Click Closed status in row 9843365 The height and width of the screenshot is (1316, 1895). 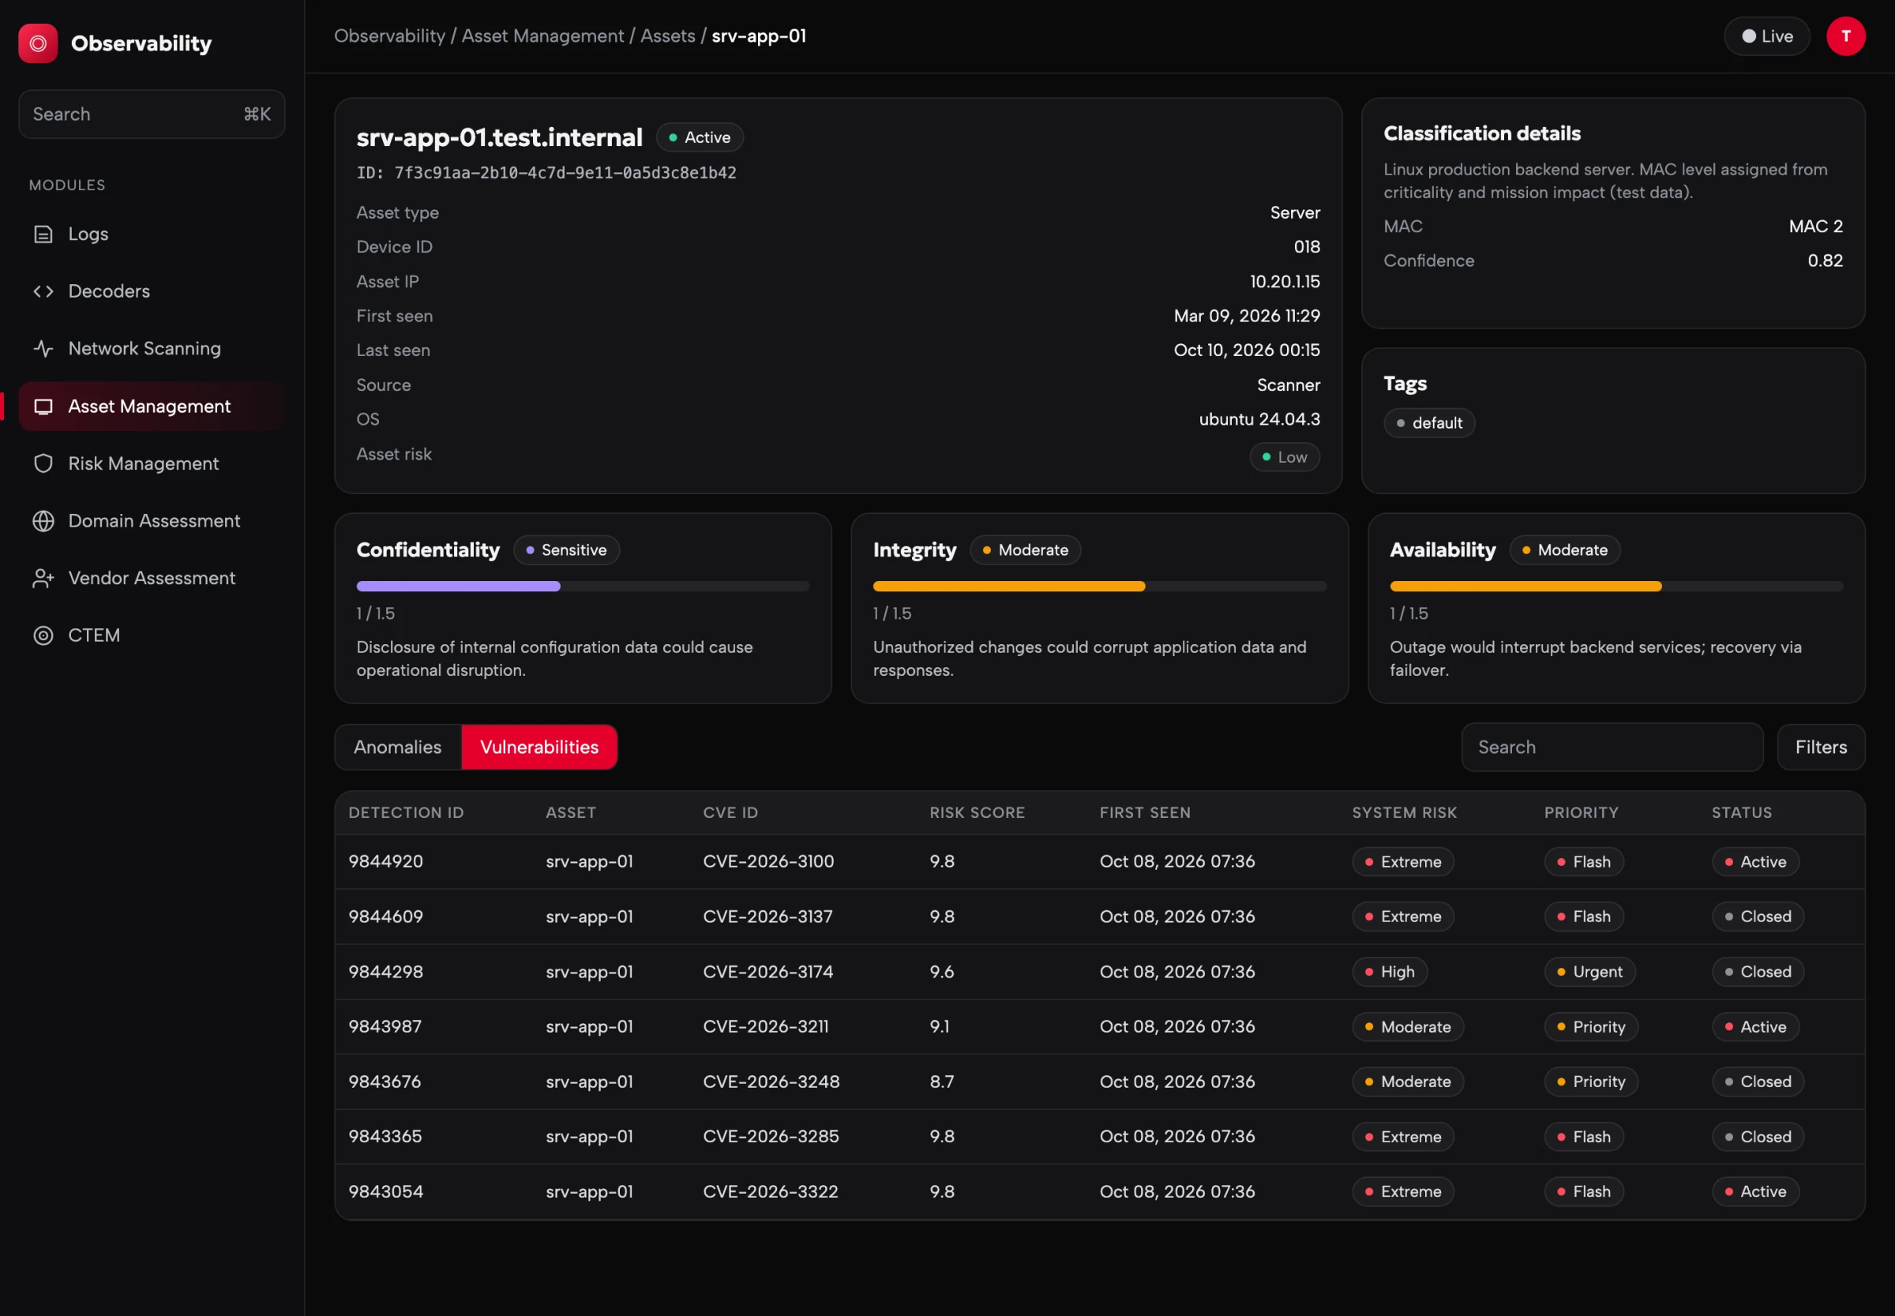[1758, 1137]
